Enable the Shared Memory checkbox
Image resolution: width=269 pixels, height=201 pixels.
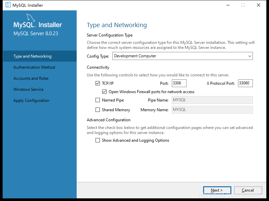point(98,110)
